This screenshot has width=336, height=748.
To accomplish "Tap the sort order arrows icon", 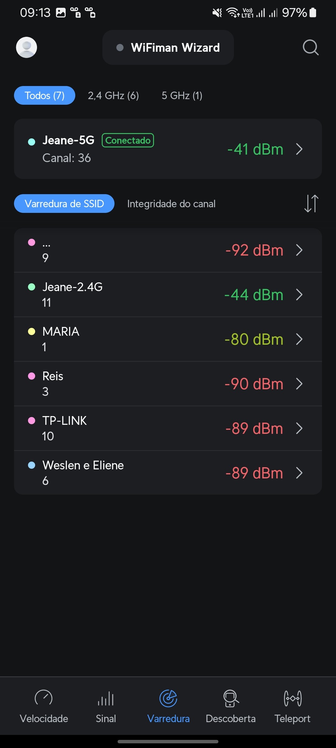I will tap(311, 204).
